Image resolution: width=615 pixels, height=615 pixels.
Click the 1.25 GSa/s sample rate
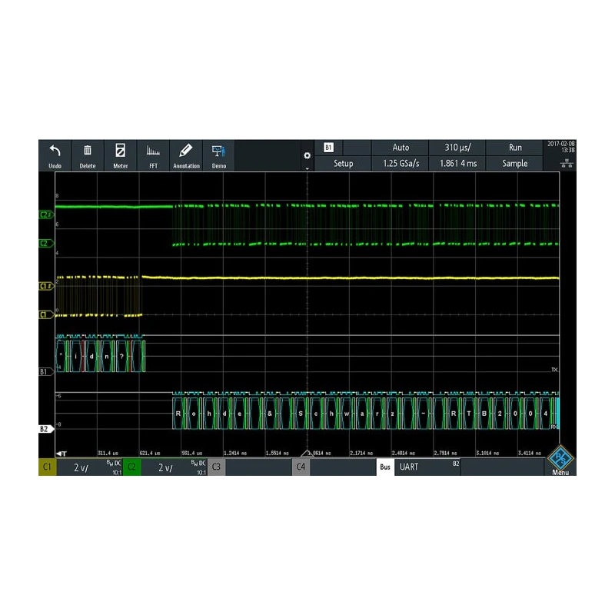click(401, 164)
